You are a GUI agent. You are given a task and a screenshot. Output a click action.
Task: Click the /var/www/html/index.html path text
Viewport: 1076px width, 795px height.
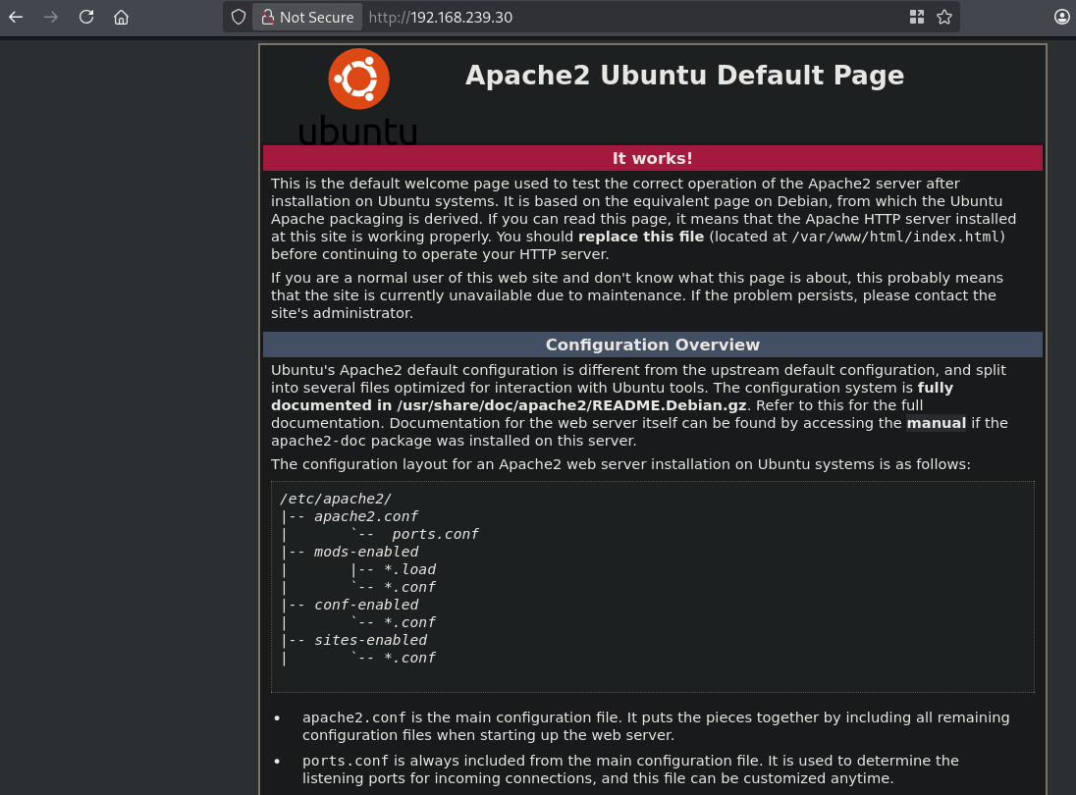pos(895,237)
